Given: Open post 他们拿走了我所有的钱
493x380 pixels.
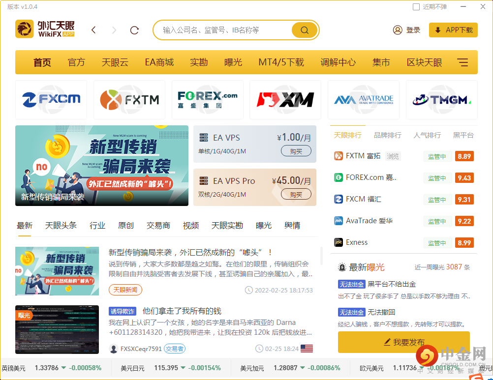Looking at the screenshot, I should pyautogui.click(x=182, y=311).
